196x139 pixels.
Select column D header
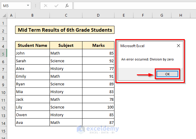click(98, 15)
